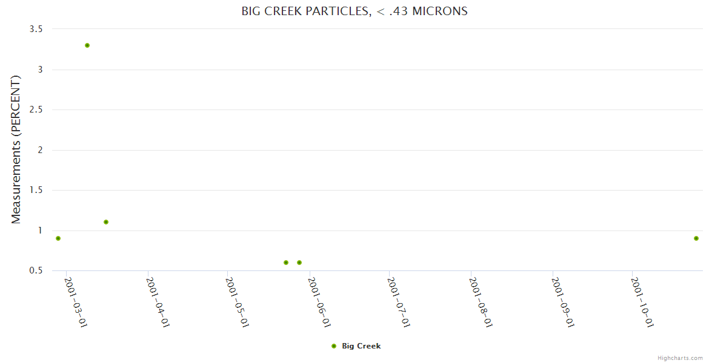Viewport: 709px width, 363px height.
Task: Toggle the Big Creek series legend label
Action: click(361, 346)
